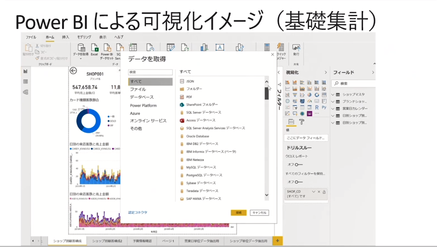The height and width of the screenshot is (248, 437).
Task: Select the pie chart visualization icon
Action: (x=309, y=95)
